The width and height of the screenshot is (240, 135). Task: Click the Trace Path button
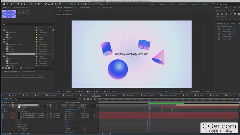click(x=39, y=76)
